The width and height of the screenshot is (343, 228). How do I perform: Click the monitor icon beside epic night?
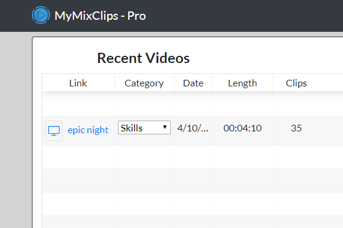[x=54, y=131]
